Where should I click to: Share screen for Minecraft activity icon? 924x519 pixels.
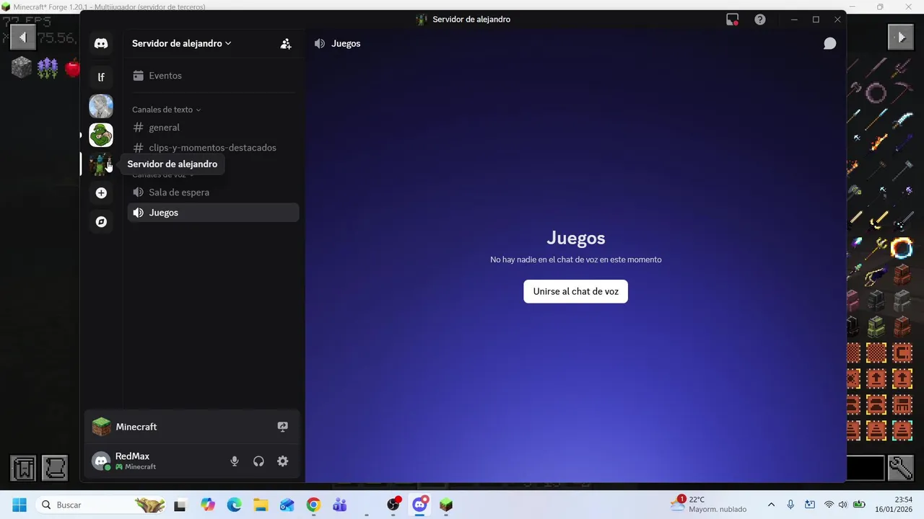click(x=283, y=427)
